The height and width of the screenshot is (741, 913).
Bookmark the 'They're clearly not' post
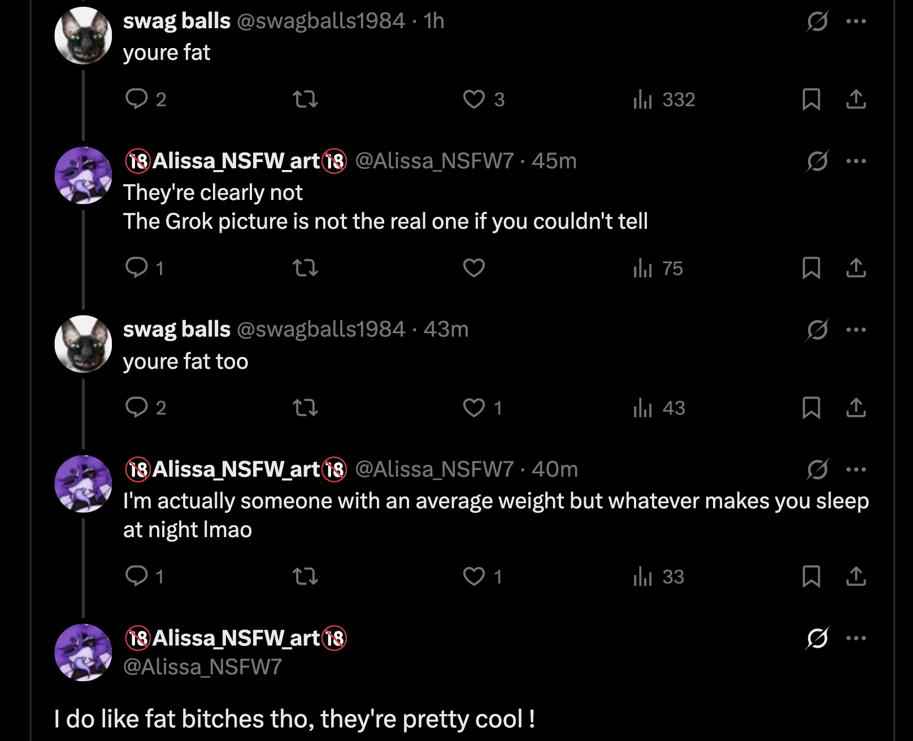(x=811, y=268)
